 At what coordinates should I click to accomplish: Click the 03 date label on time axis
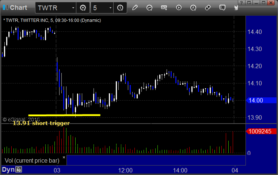(57, 170)
